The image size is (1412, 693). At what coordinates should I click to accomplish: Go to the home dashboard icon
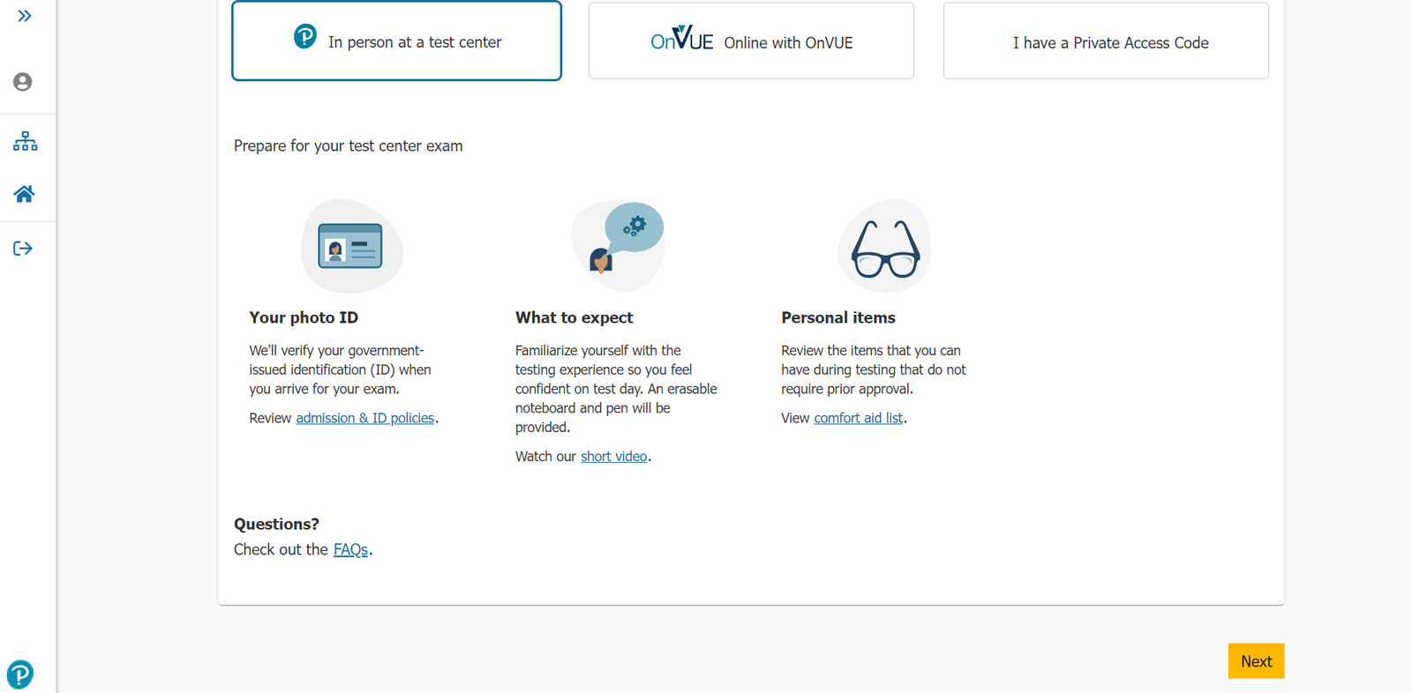tap(24, 194)
